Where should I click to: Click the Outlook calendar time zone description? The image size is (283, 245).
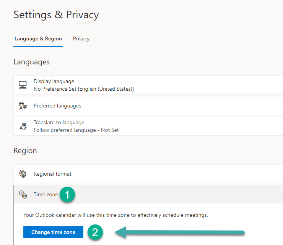(115, 215)
